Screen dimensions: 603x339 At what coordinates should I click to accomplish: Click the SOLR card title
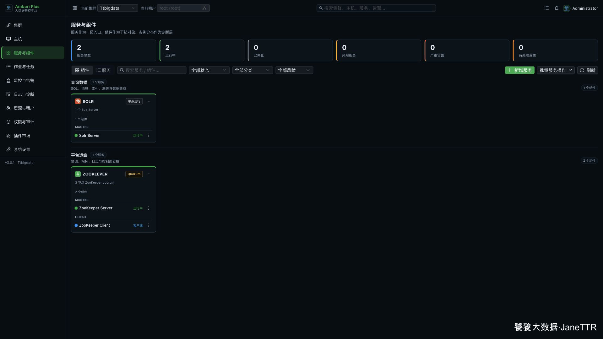88,101
